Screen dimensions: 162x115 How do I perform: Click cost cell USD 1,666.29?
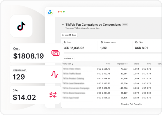pos(104,98)
